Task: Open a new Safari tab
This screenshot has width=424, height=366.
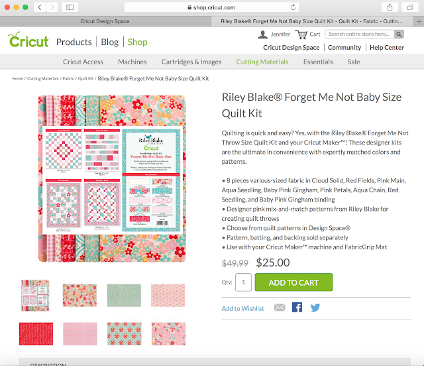Action: (419, 21)
